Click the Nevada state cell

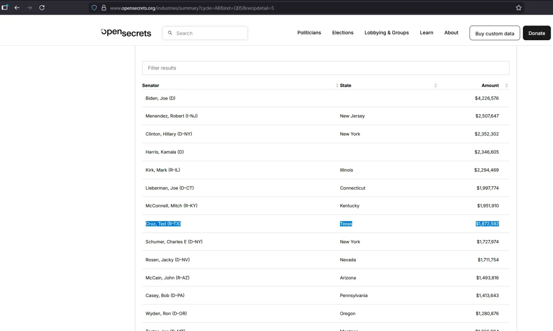click(348, 260)
